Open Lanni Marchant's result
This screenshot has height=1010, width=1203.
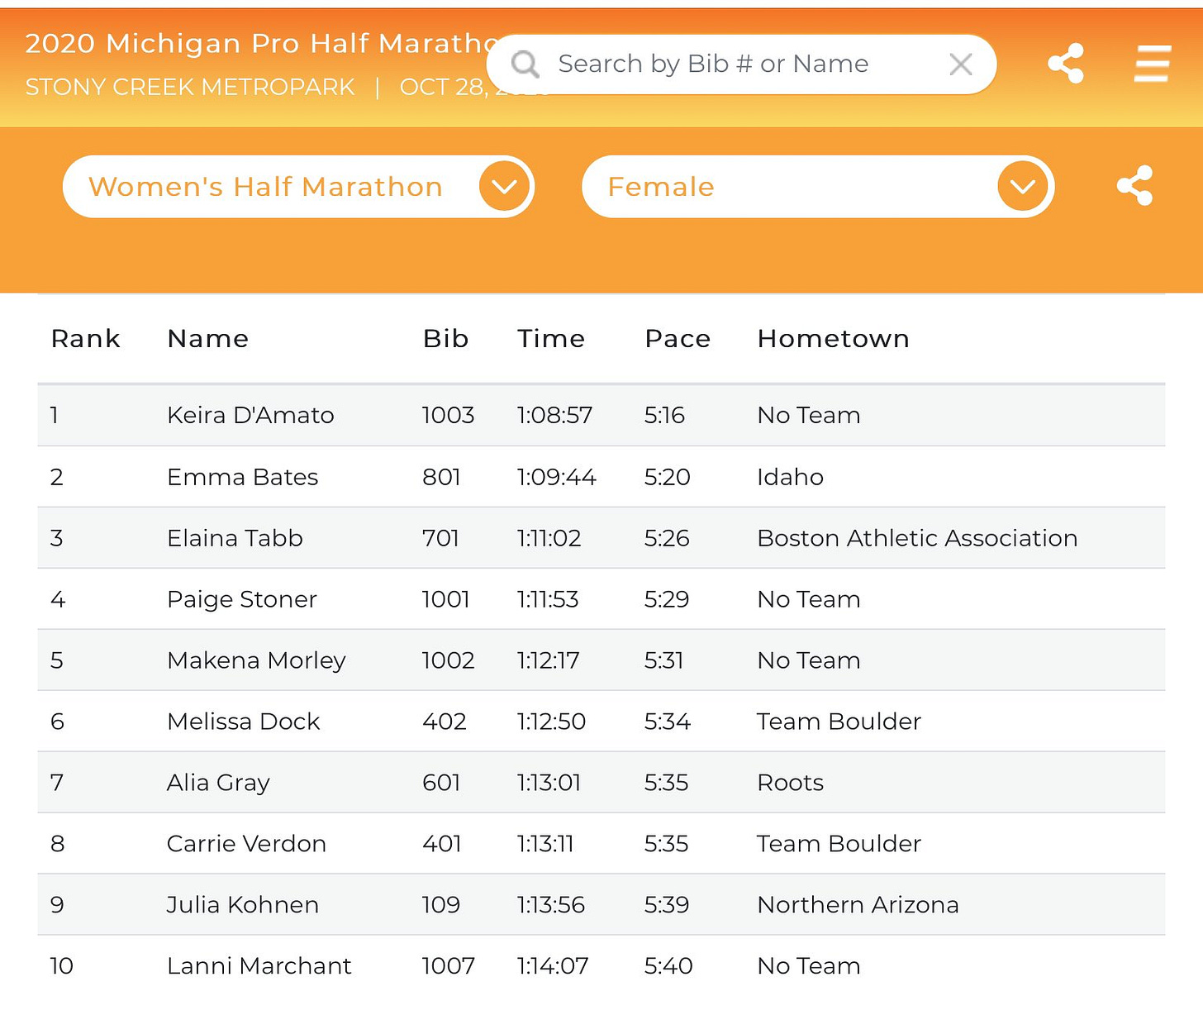(x=259, y=966)
